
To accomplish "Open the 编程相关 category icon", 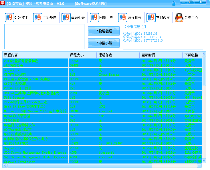I will (x=123, y=17).
